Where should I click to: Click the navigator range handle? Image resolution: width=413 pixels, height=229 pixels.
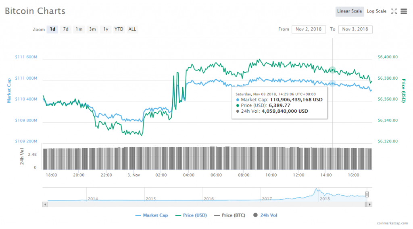click(x=367, y=195)
